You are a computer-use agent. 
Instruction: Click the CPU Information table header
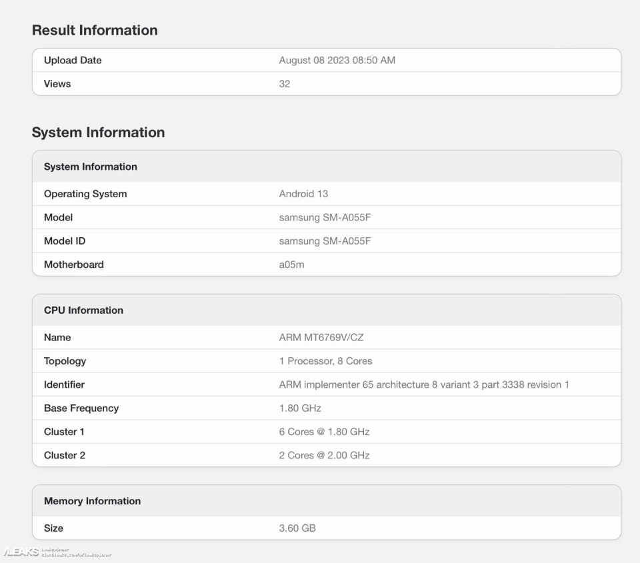83,310
